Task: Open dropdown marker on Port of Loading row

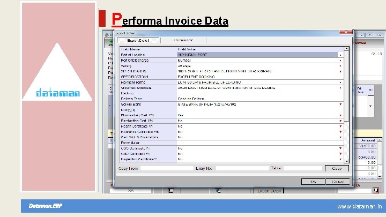Action: pyautogui.click(x=340, y=55)
